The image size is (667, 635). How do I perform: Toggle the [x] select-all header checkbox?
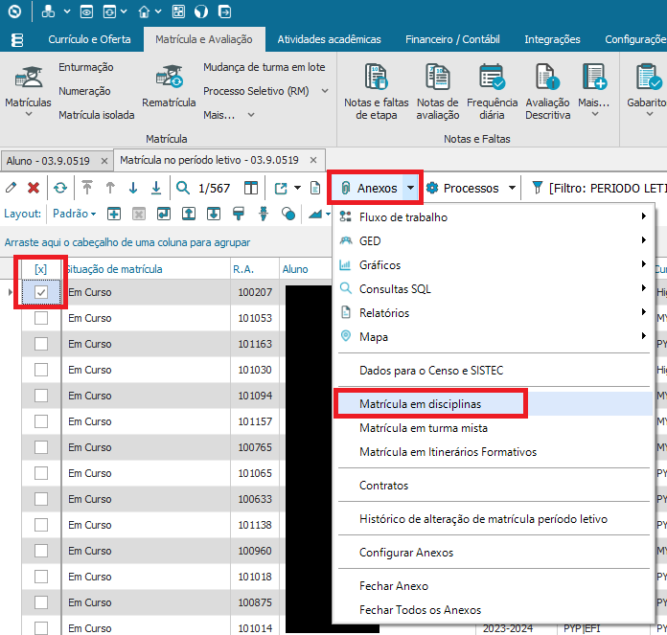[41, 269]
